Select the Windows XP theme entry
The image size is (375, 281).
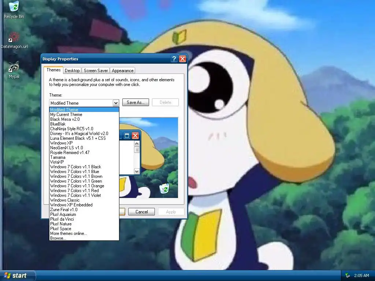click(84, 143)
